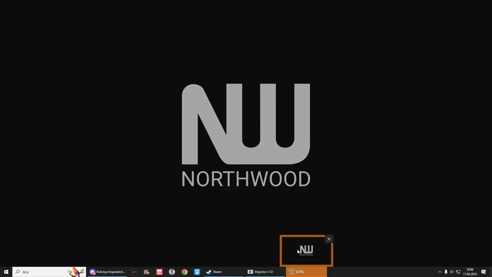Viewport: 492px width, 277px height.
Task: Switch to the Steam taskbar window
Action: pos(224,272)
